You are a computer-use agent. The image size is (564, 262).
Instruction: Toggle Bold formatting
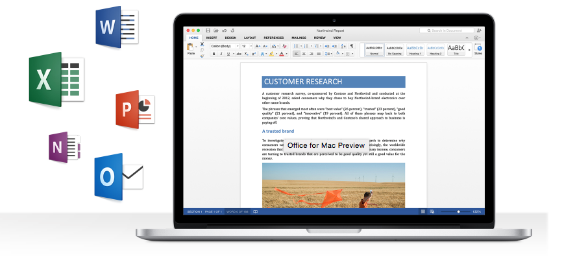coord(214,54)
